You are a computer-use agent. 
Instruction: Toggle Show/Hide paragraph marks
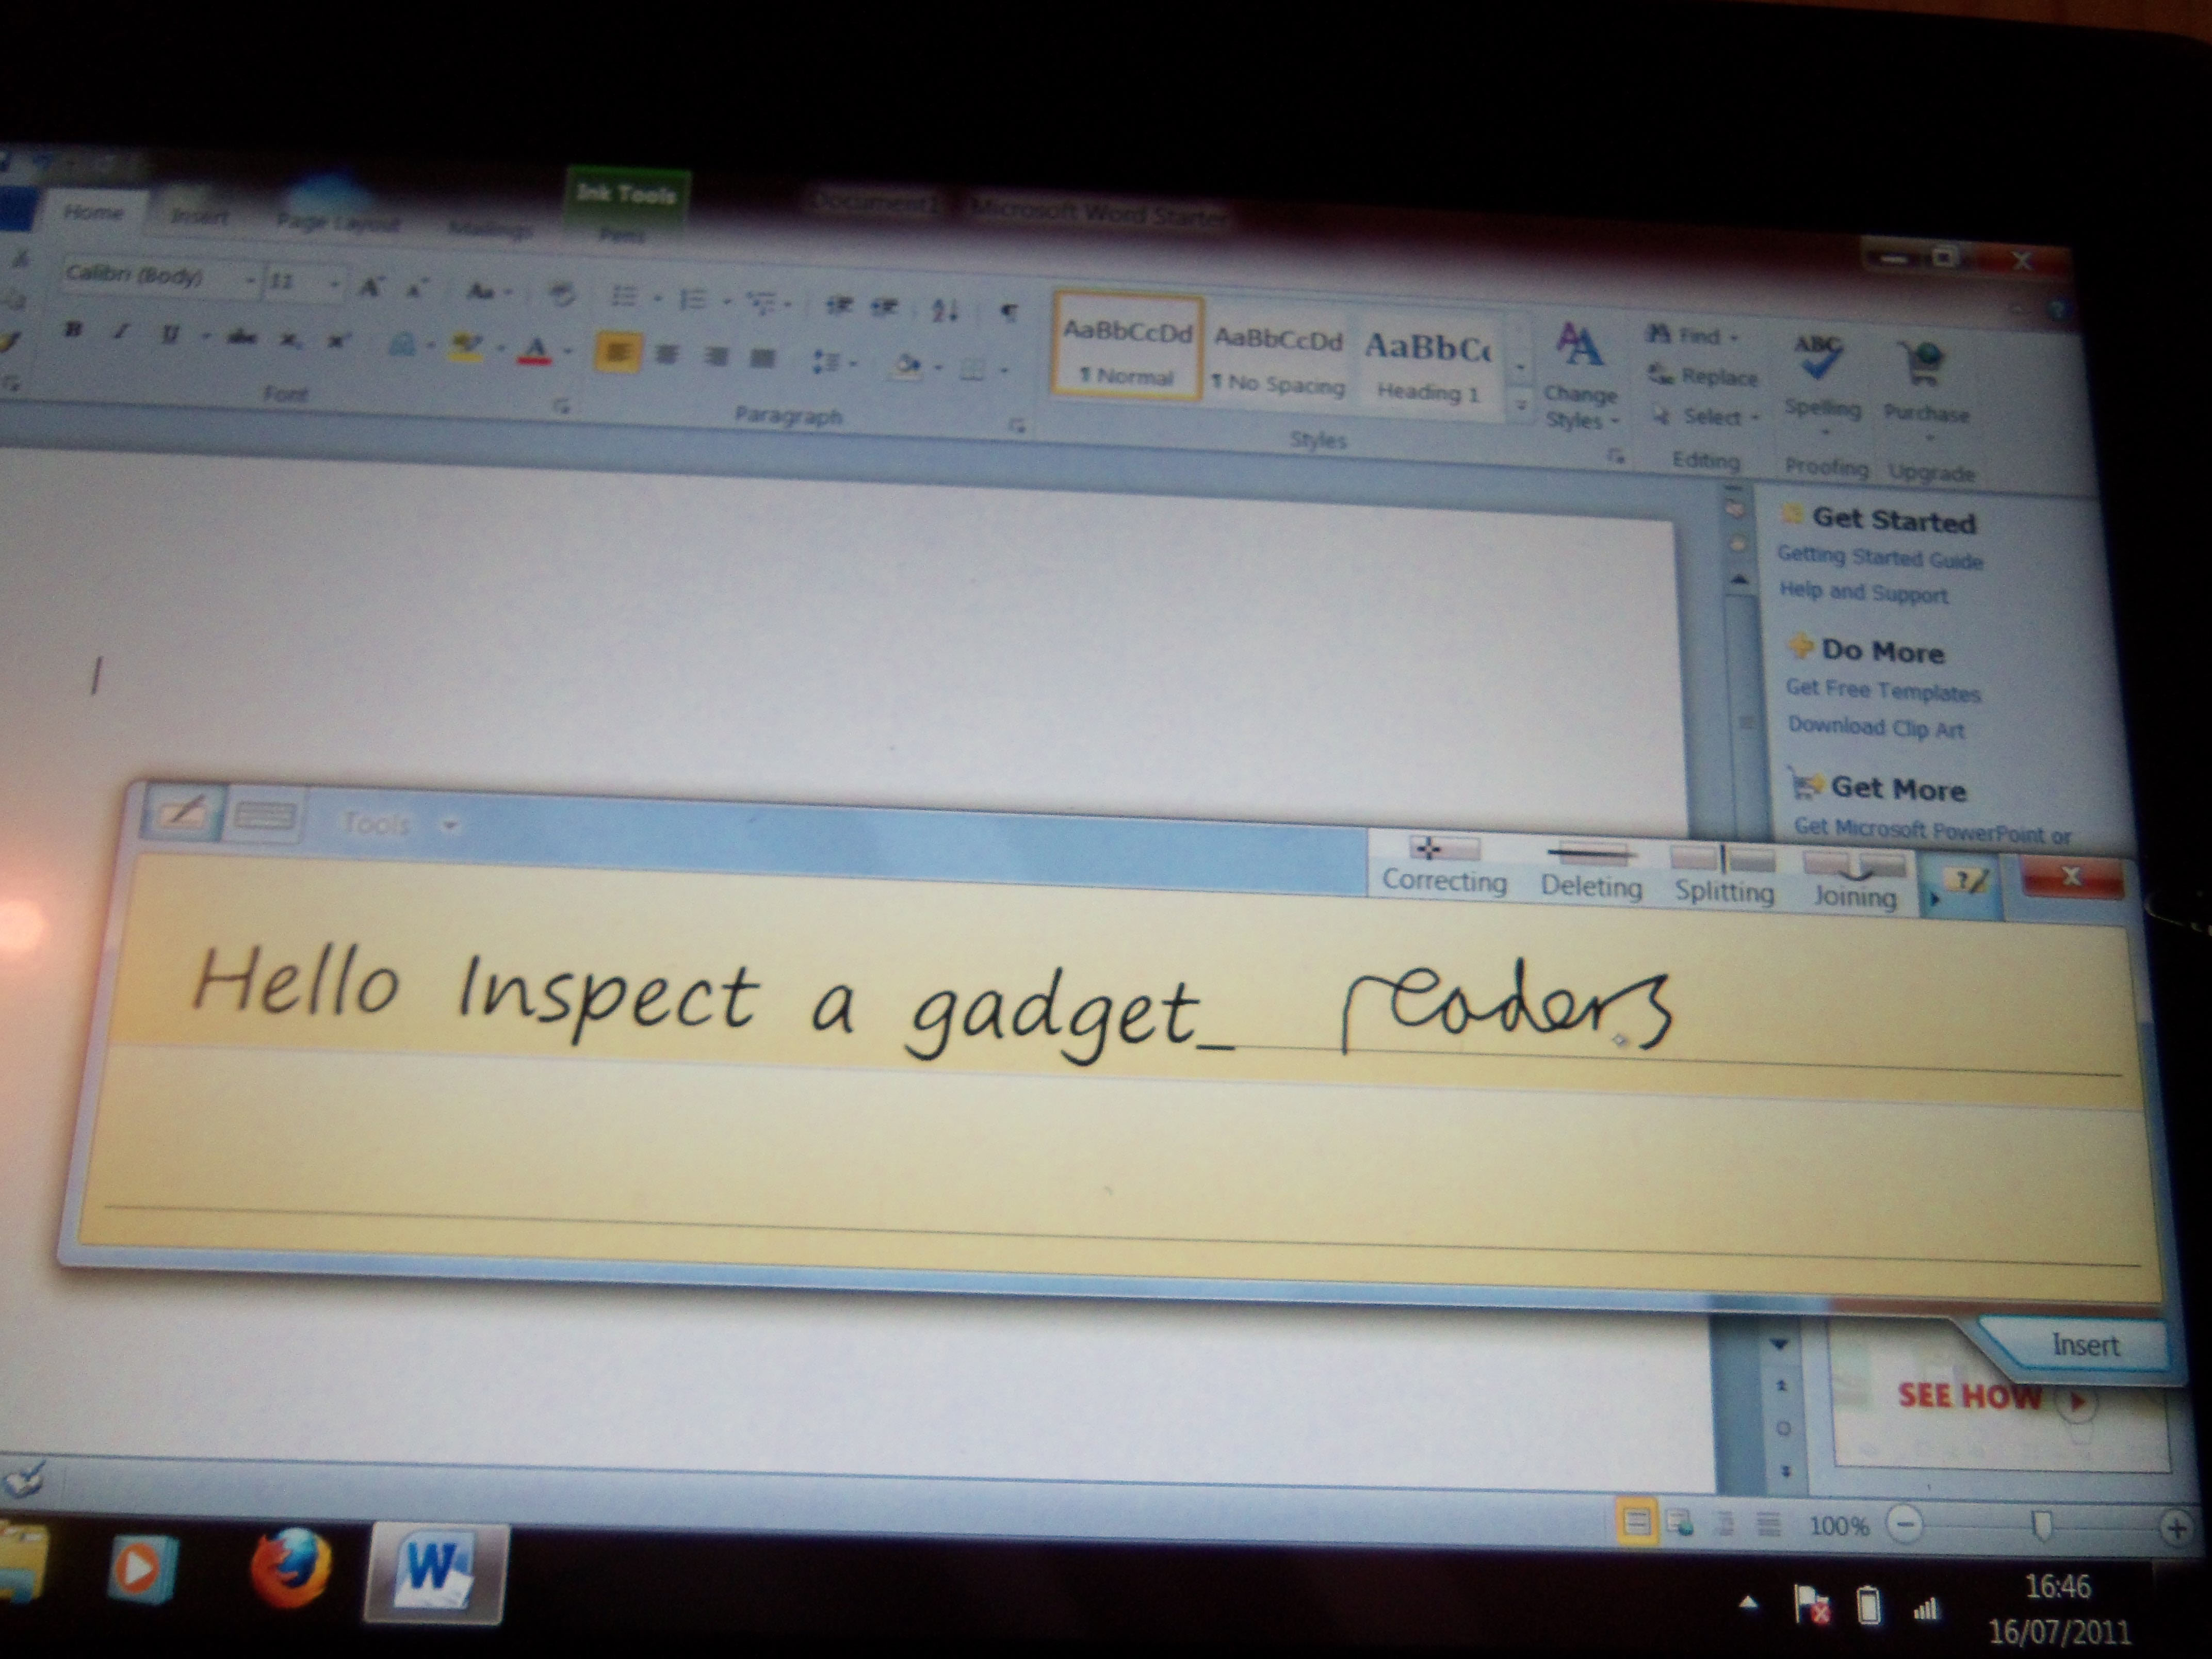1009,313
